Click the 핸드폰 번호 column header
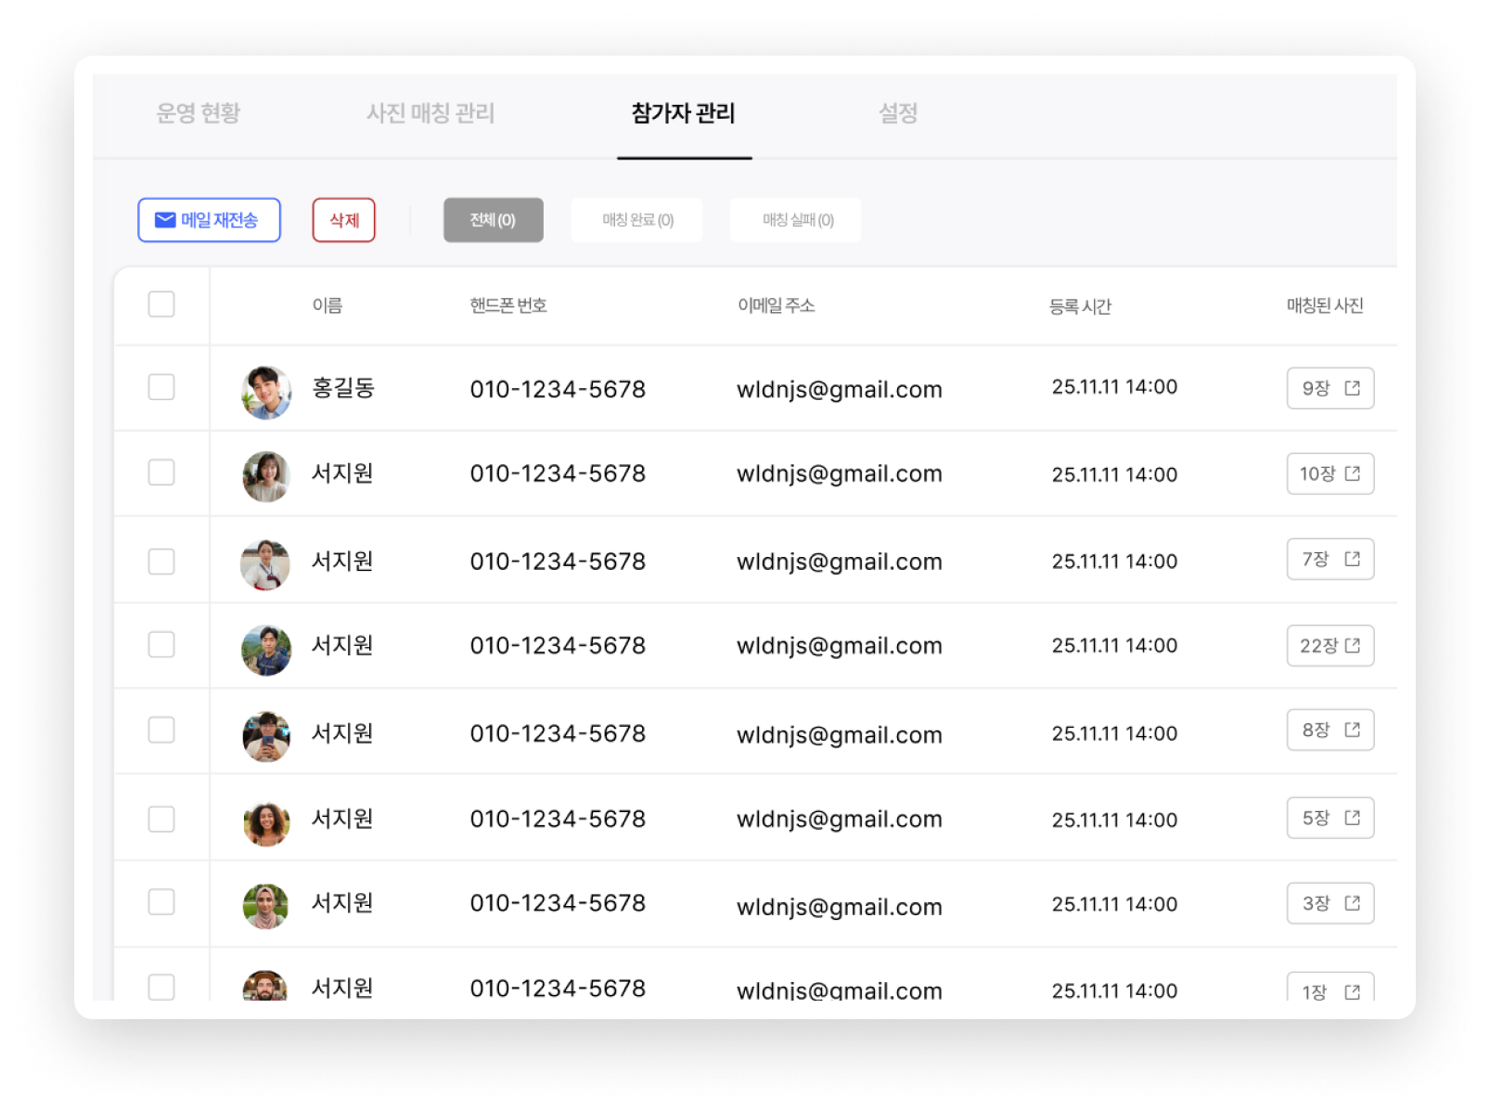Image resolution: width=1490 pixels, height=1112 pixels. (508, 305)
